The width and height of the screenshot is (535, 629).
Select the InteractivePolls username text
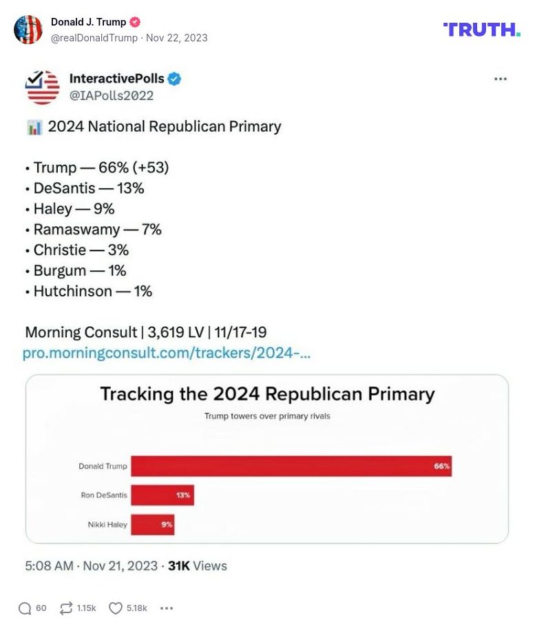(x=116, y=79)
